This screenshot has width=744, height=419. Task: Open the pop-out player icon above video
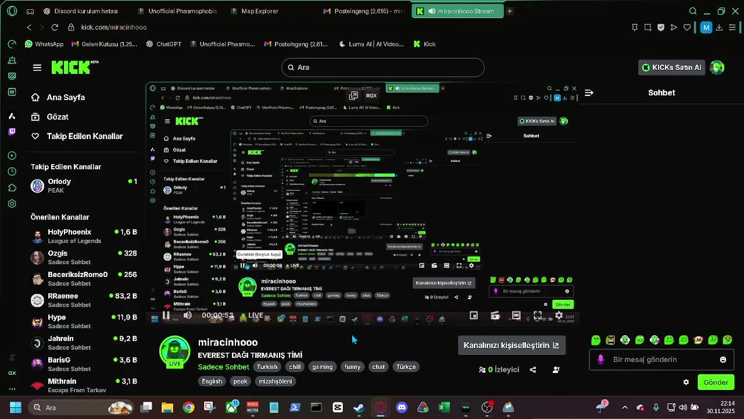coord(353,95)
